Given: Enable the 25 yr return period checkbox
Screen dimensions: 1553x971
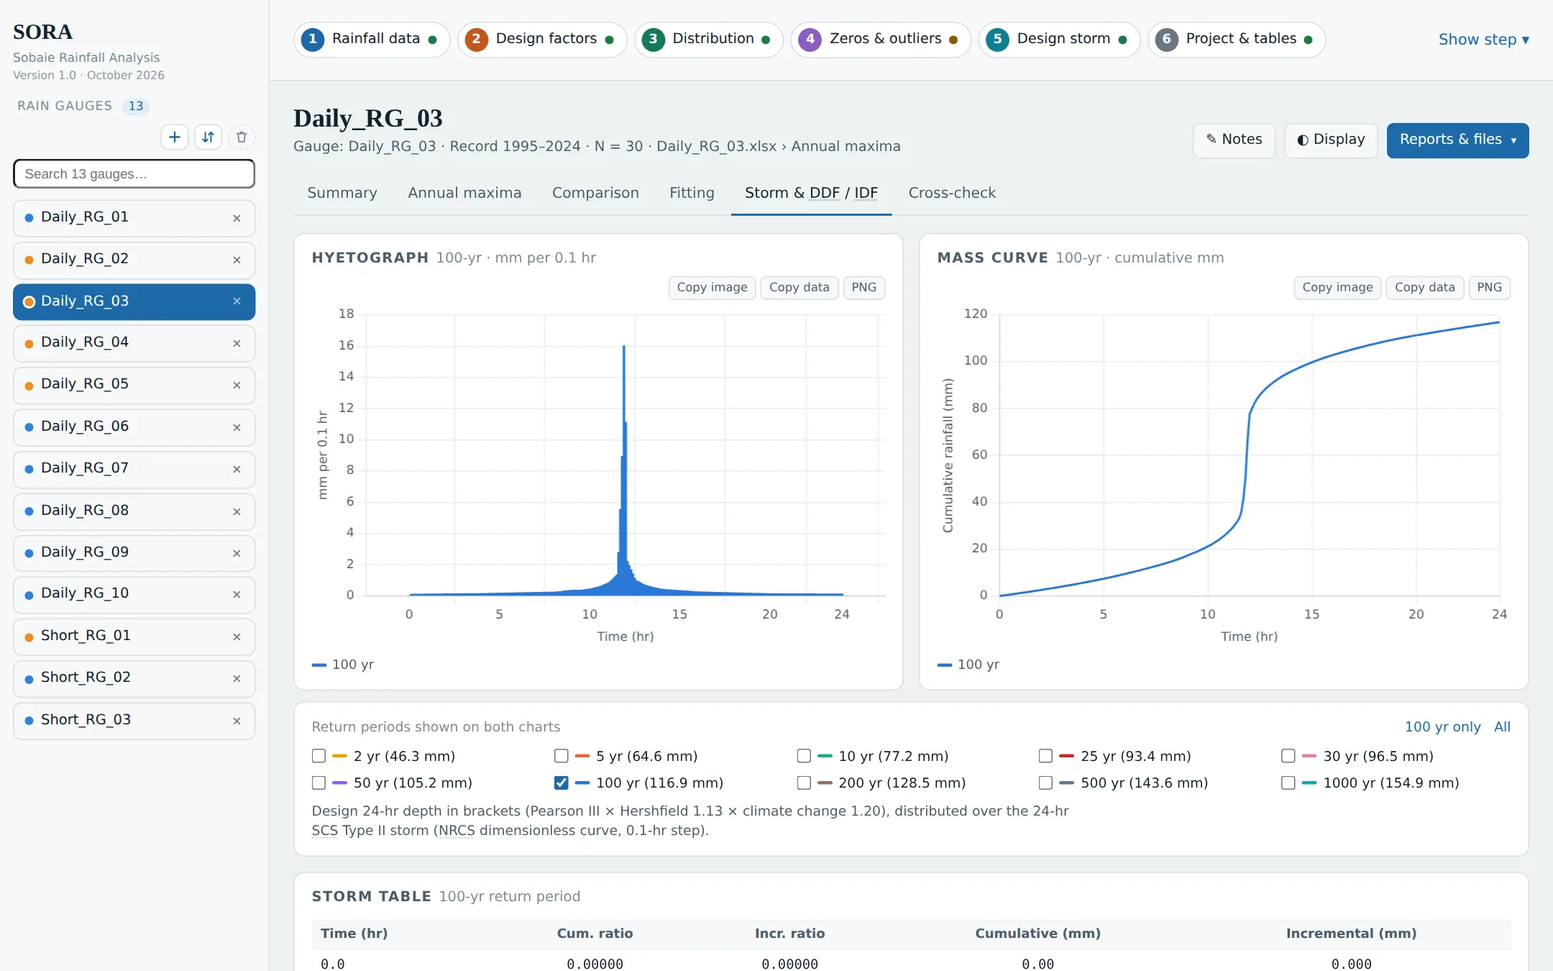Looking at the screenshot, I should tap(1046, 756).
